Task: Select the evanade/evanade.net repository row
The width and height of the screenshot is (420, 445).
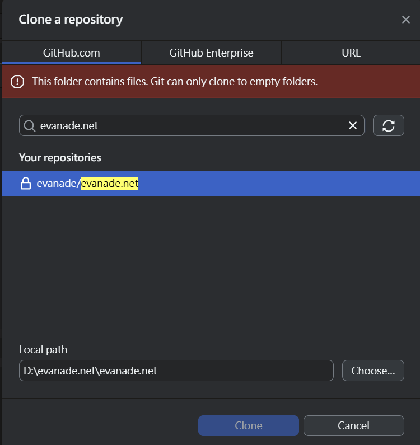Action: tap(211, 184)
